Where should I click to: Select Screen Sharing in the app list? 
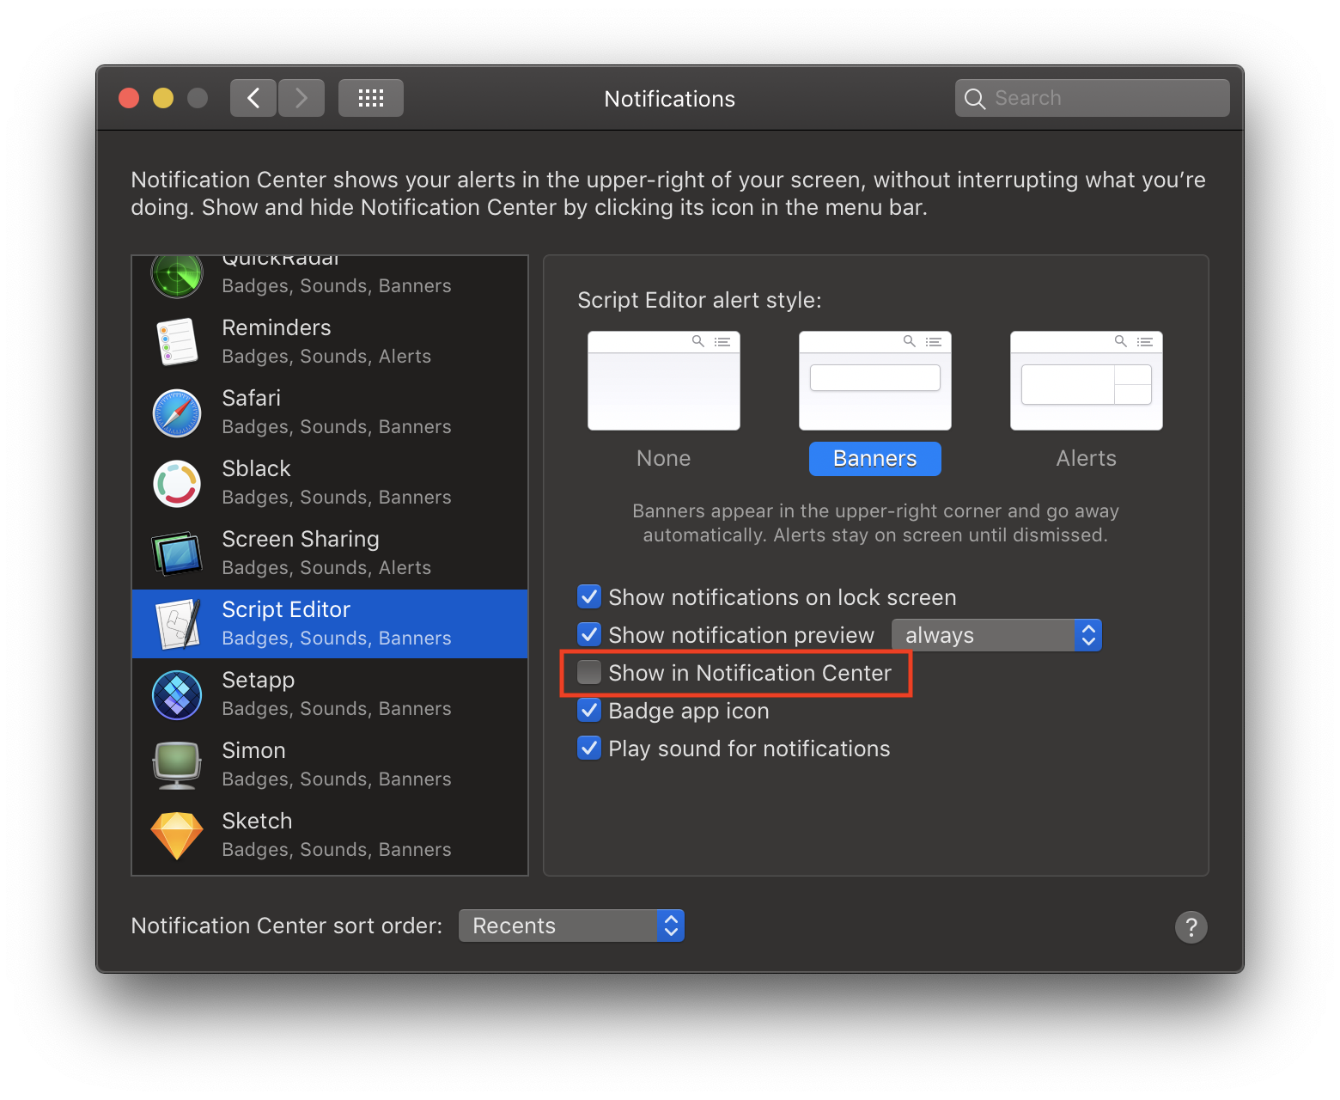pyautogui.click(x=330, y=553)
